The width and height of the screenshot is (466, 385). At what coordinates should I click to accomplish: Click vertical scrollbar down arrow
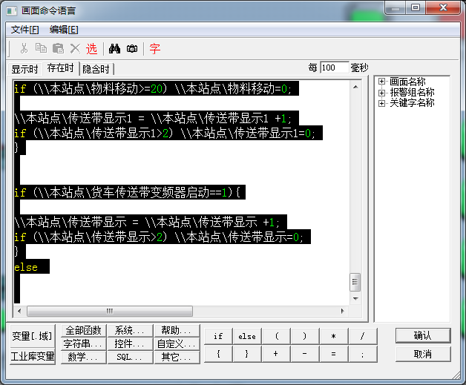(x=355, y=298)
